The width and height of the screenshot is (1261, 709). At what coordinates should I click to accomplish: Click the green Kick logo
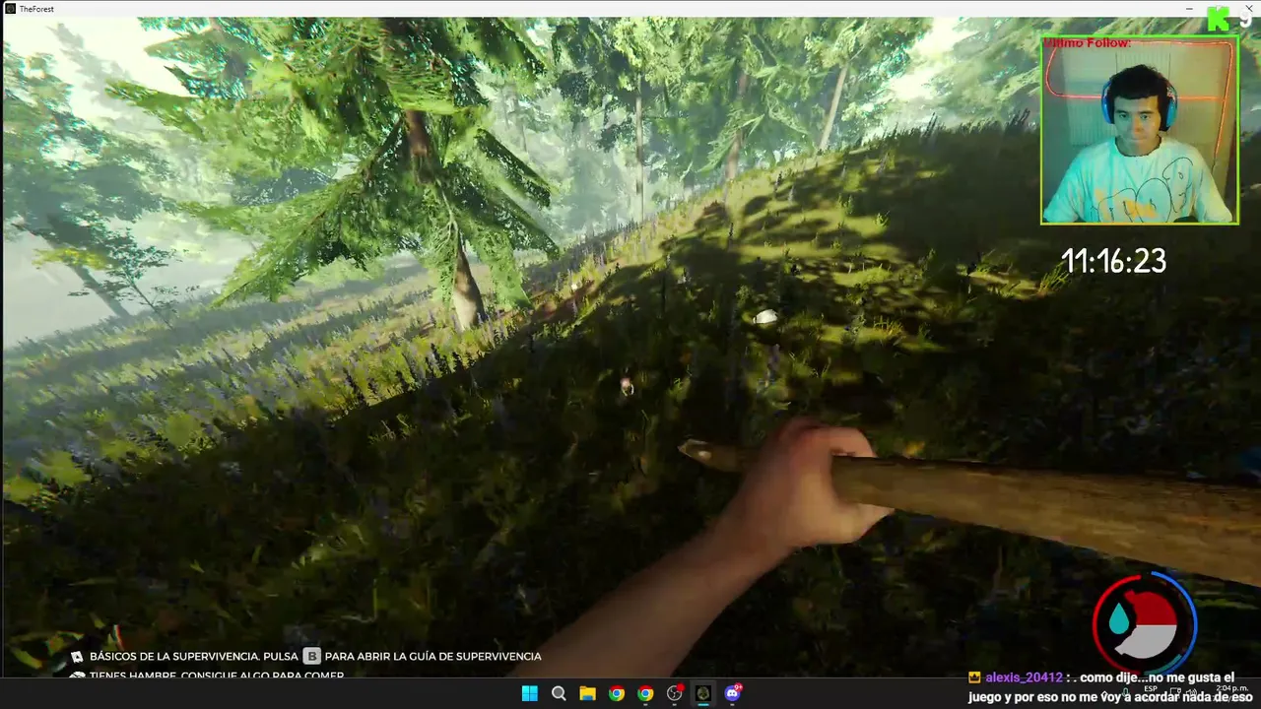tap(1220, 19)
